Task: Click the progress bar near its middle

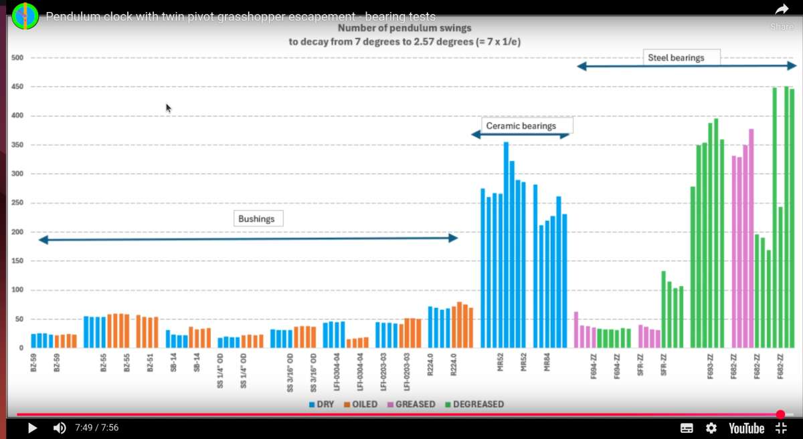Action: tap(401, 414)
